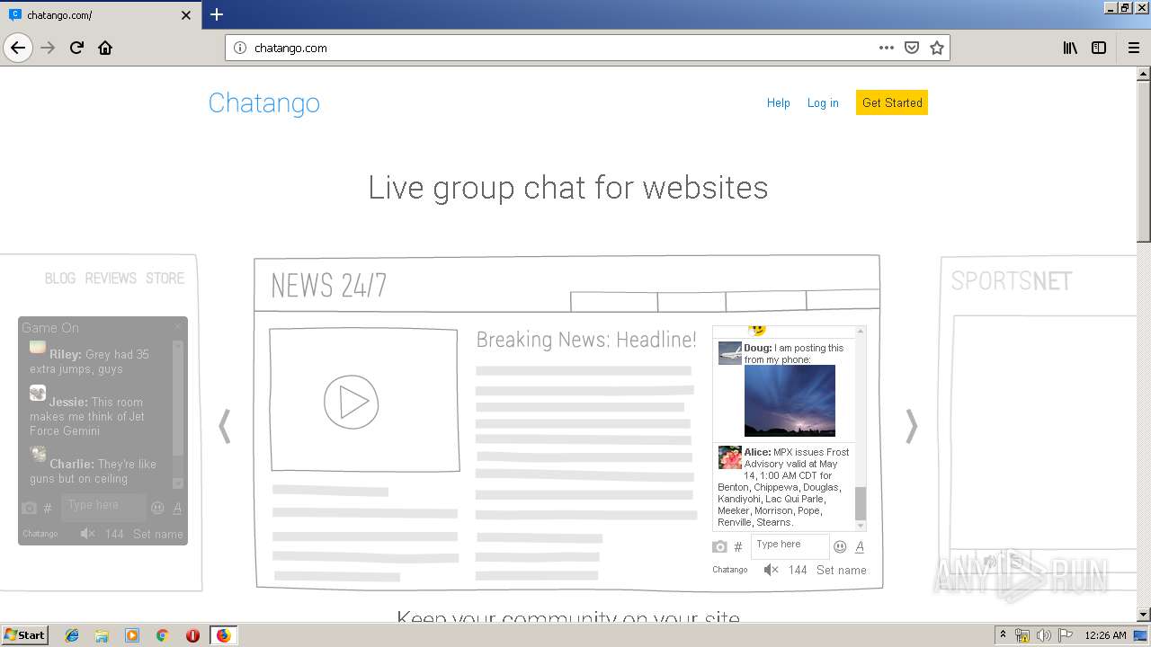Open text style icon in News chat box

click(x=860, y=546)
